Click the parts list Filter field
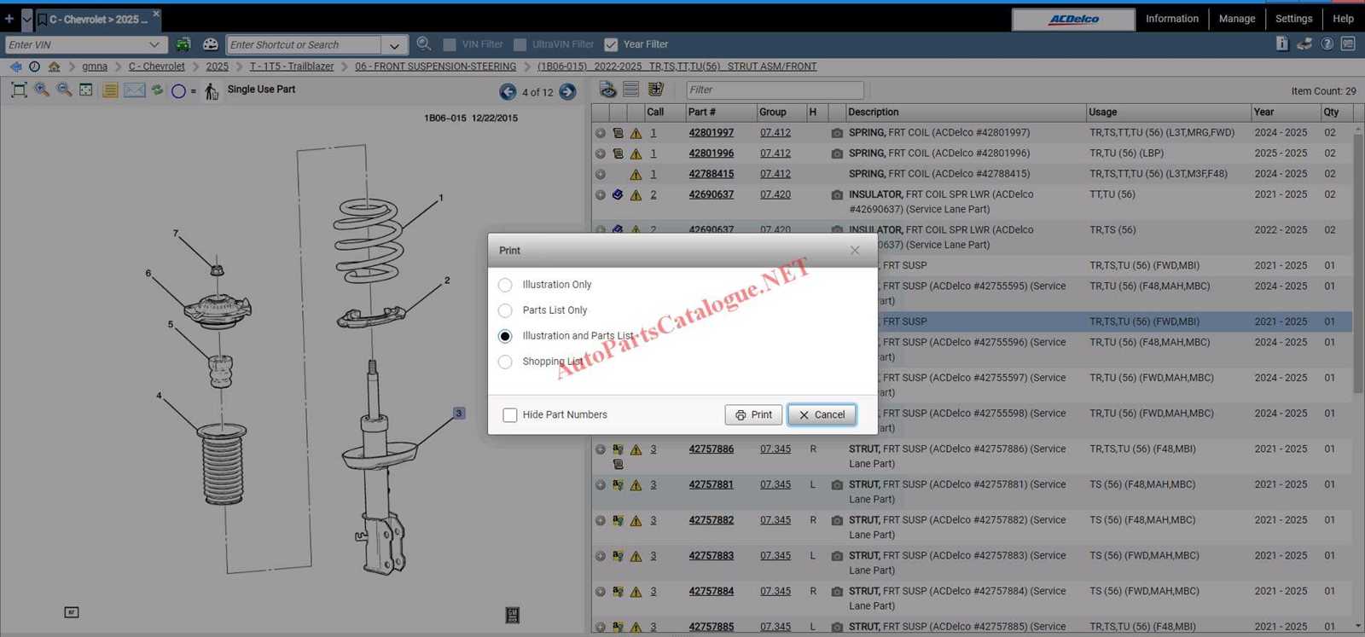 [775, 90]
